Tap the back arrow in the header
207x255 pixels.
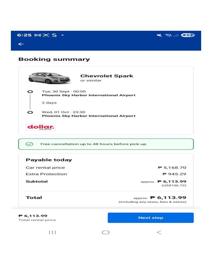pyautogui.click(x=21, y=44)
